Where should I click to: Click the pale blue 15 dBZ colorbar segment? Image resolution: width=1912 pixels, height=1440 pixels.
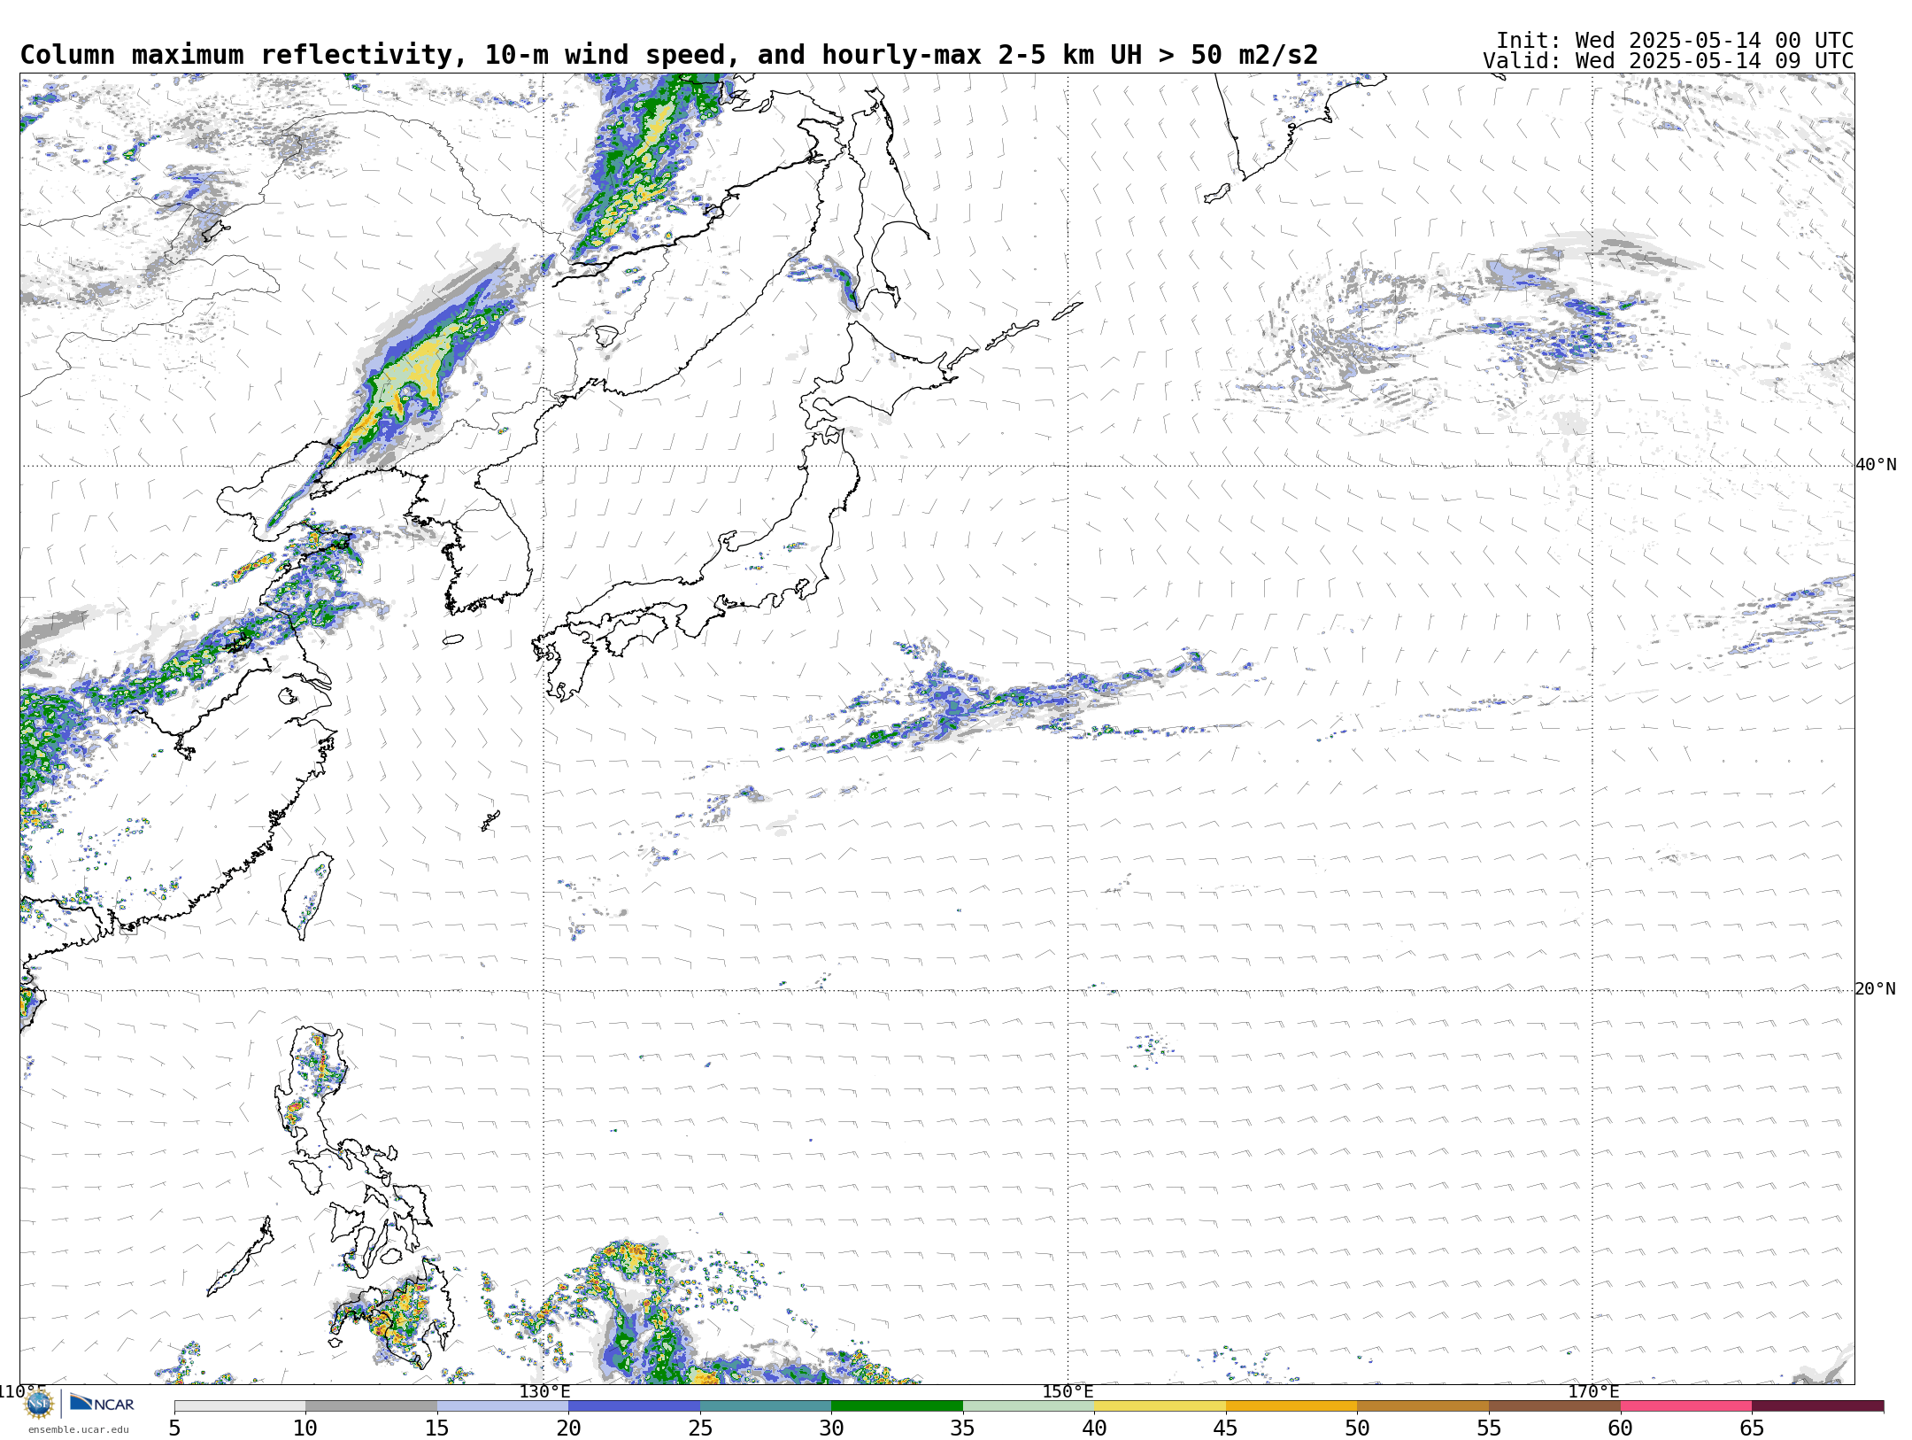click(503, 1406)
